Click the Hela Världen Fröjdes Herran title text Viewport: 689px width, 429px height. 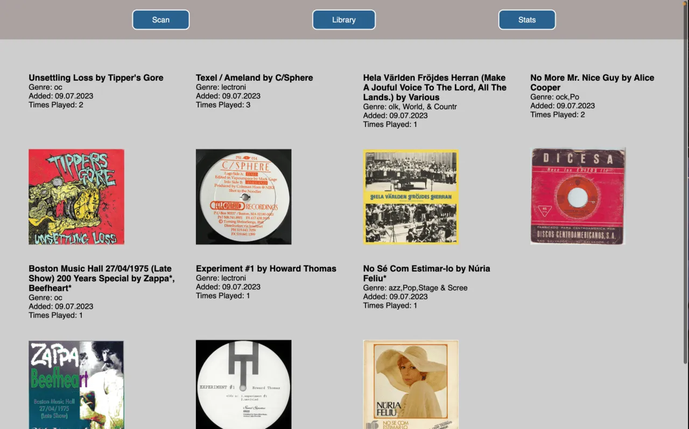tap(435, 88)
